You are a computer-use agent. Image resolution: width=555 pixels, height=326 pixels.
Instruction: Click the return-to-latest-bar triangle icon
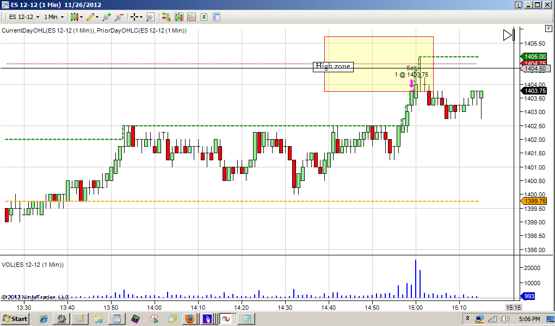(509, 35)
